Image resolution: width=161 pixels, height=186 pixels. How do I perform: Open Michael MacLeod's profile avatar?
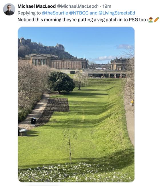9,9
